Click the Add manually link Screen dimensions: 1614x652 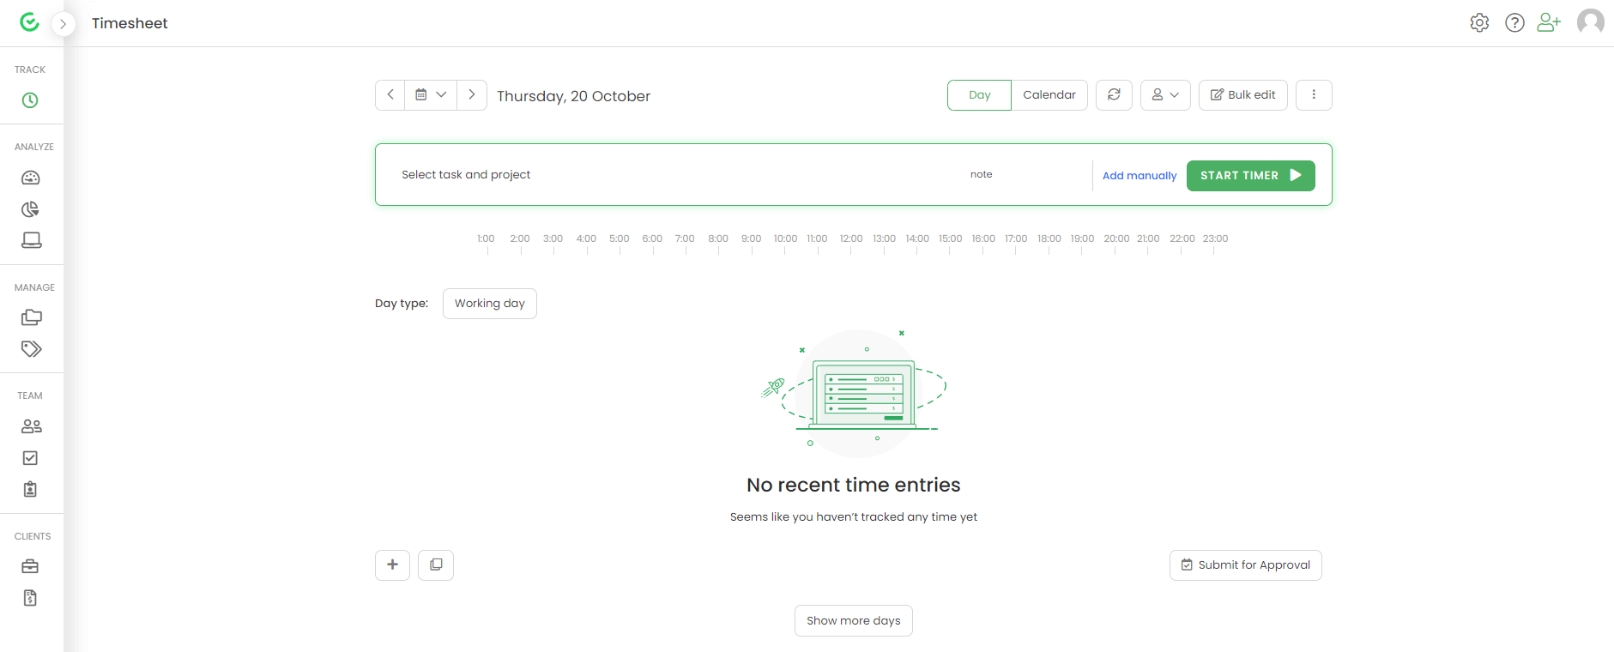pos(1139,176)
